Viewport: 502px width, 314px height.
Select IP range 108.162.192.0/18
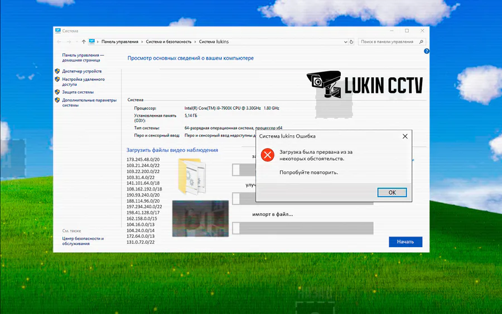coord(144,189)
